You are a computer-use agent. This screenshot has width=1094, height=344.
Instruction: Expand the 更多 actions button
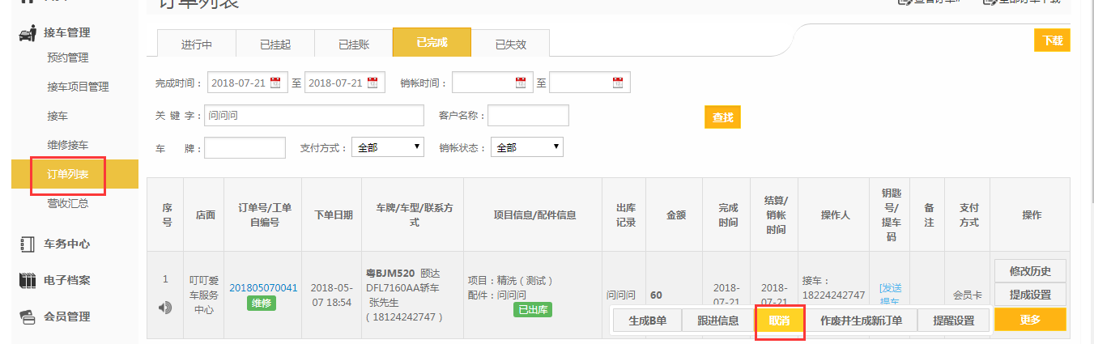(x=1029, y=320)
